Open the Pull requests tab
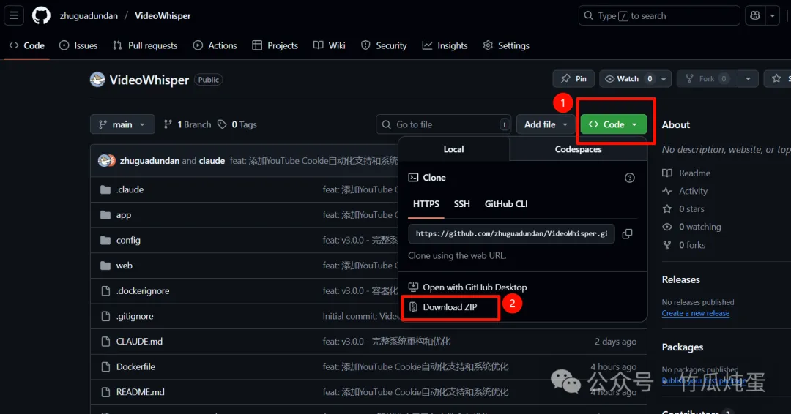Image resolution: width=791 pixels, height=414 pixels. pyautogui.click(x=145, y=45)
